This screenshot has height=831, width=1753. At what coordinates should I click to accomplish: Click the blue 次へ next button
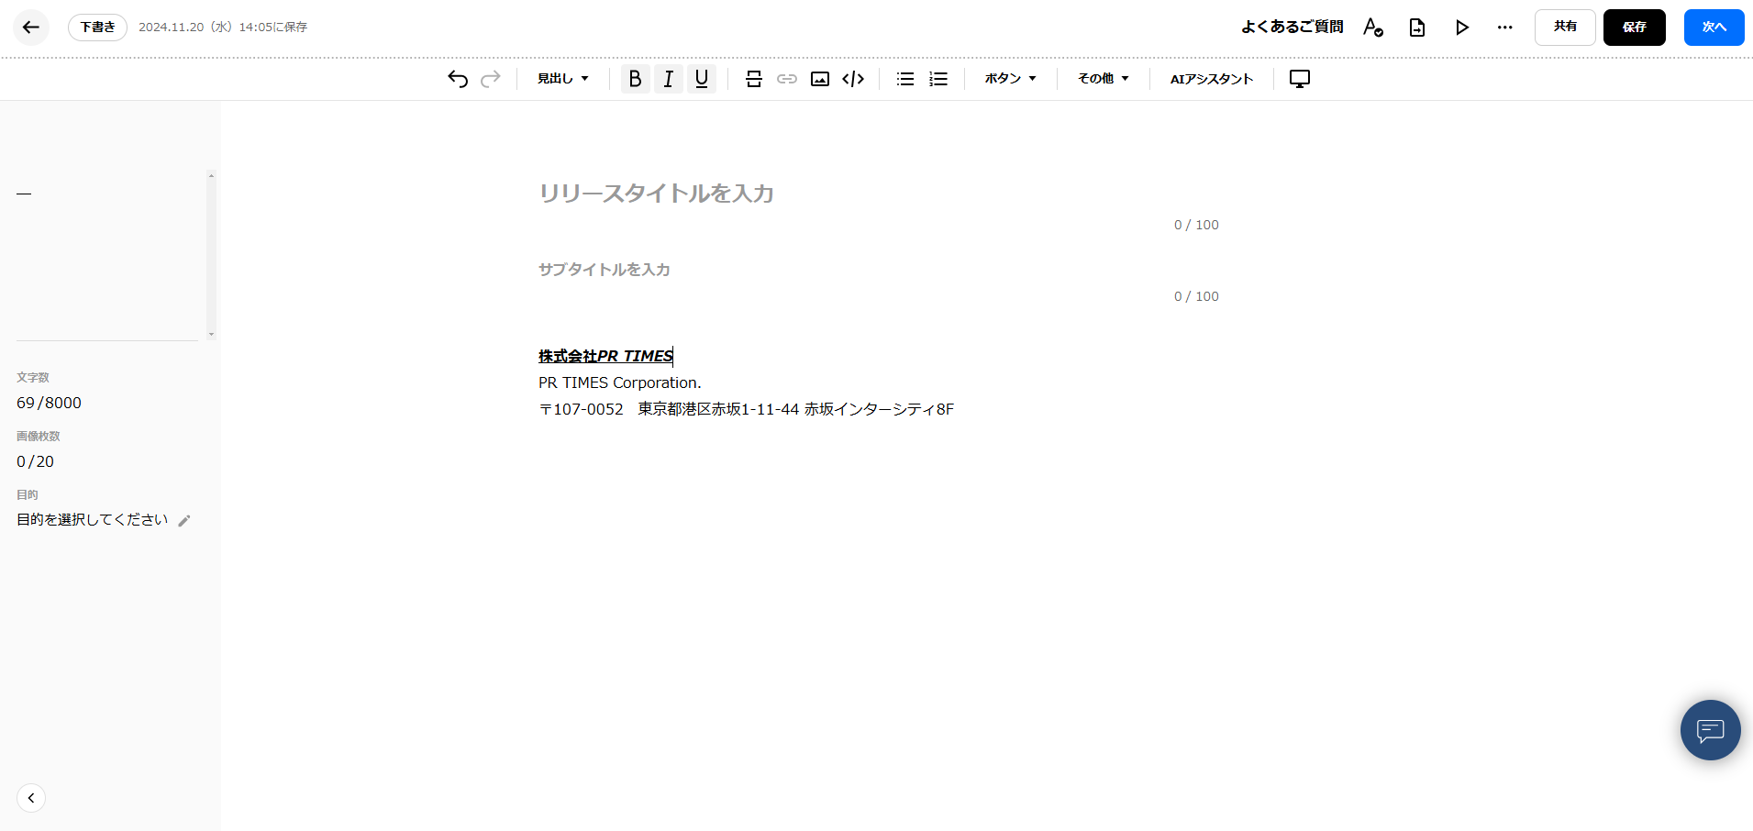(1714, 28)
